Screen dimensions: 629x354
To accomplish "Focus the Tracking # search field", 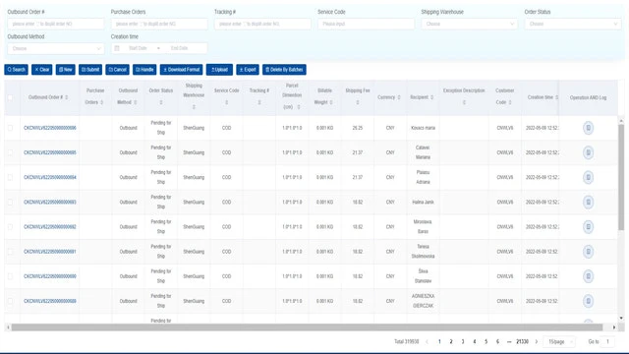I will pyautogui.click(x=262, y=24).
